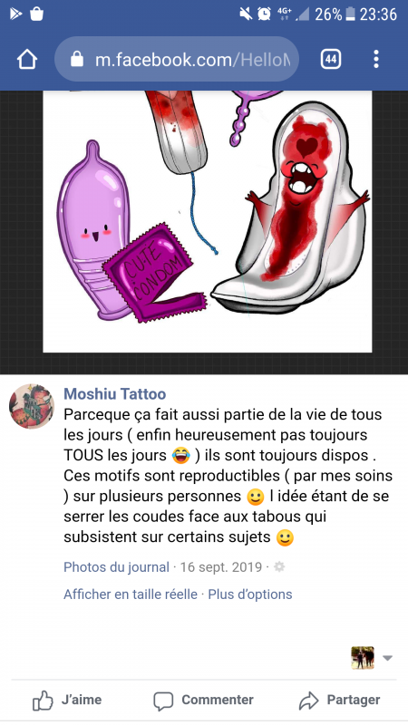Open Plus d'options link
Image resolution: width=408 pixels, height=725 pixels.
point(250,594)
